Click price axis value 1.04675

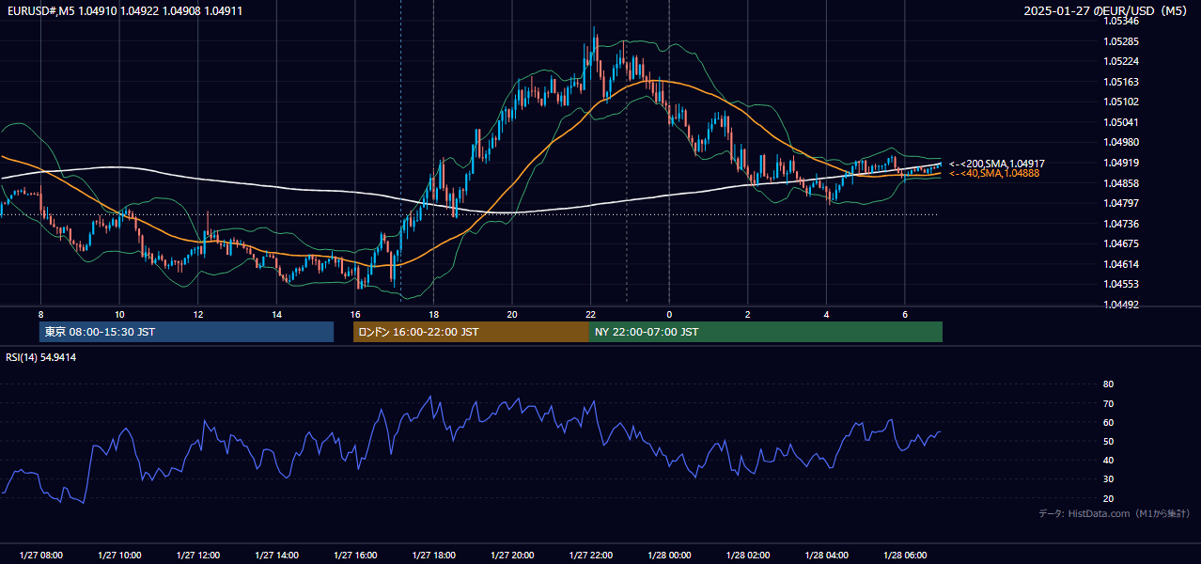(x=1120, y=243)
